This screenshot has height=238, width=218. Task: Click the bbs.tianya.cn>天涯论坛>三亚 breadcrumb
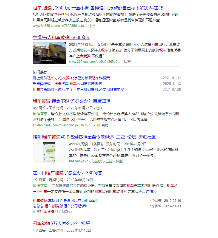91,161
